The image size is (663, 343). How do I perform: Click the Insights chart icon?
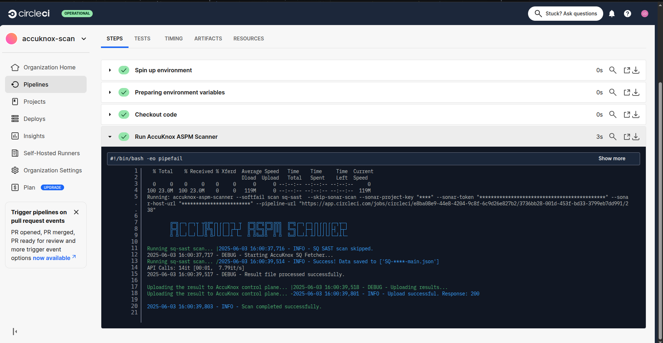click(15, 136)
